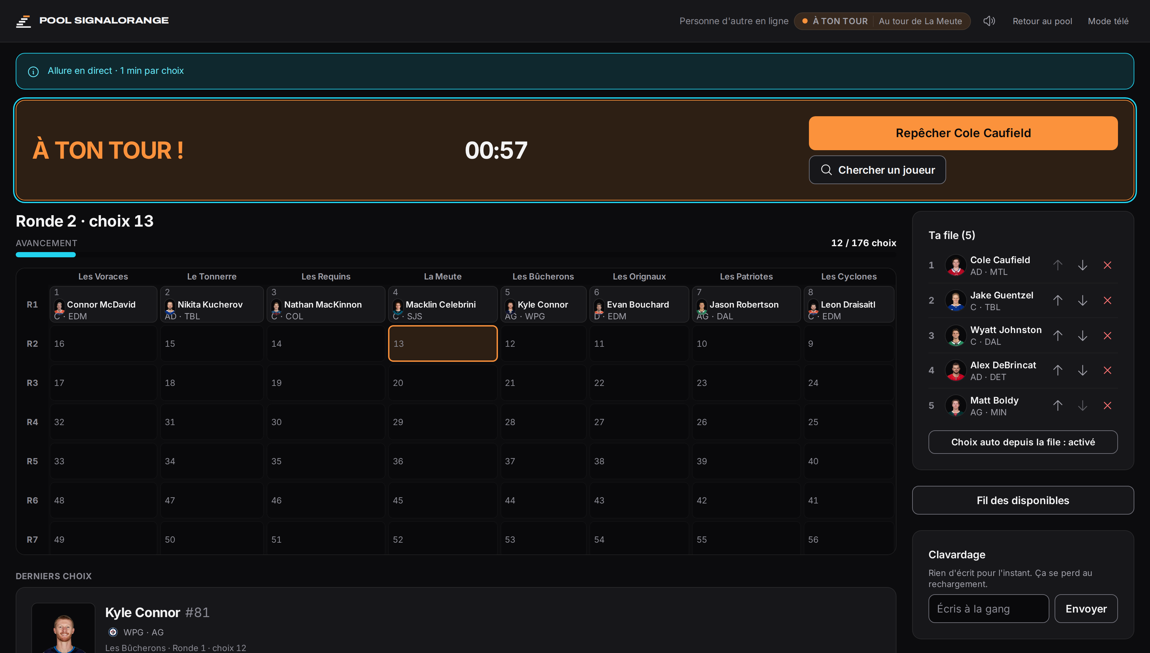Draft Cole Caufield with orange button

pos(963,133)
